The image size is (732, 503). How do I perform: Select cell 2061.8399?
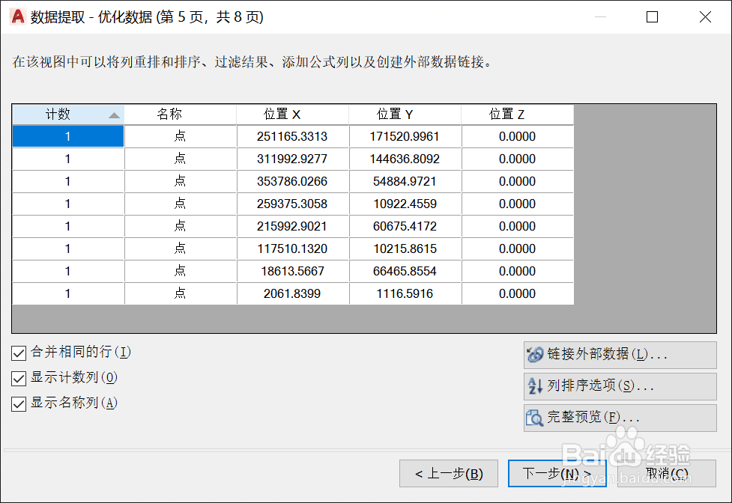click(x=293, y=293)
